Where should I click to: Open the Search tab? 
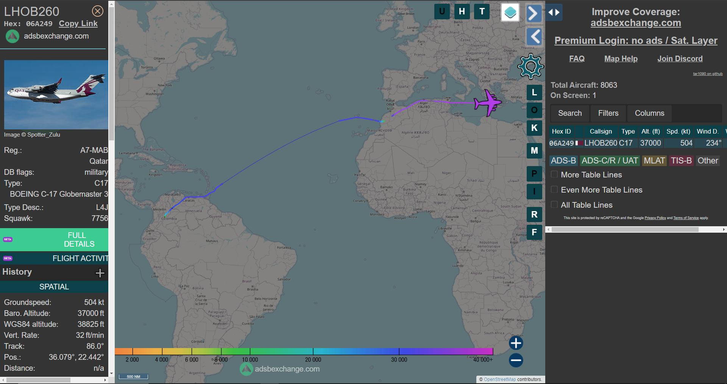click(x=570, y=113)
